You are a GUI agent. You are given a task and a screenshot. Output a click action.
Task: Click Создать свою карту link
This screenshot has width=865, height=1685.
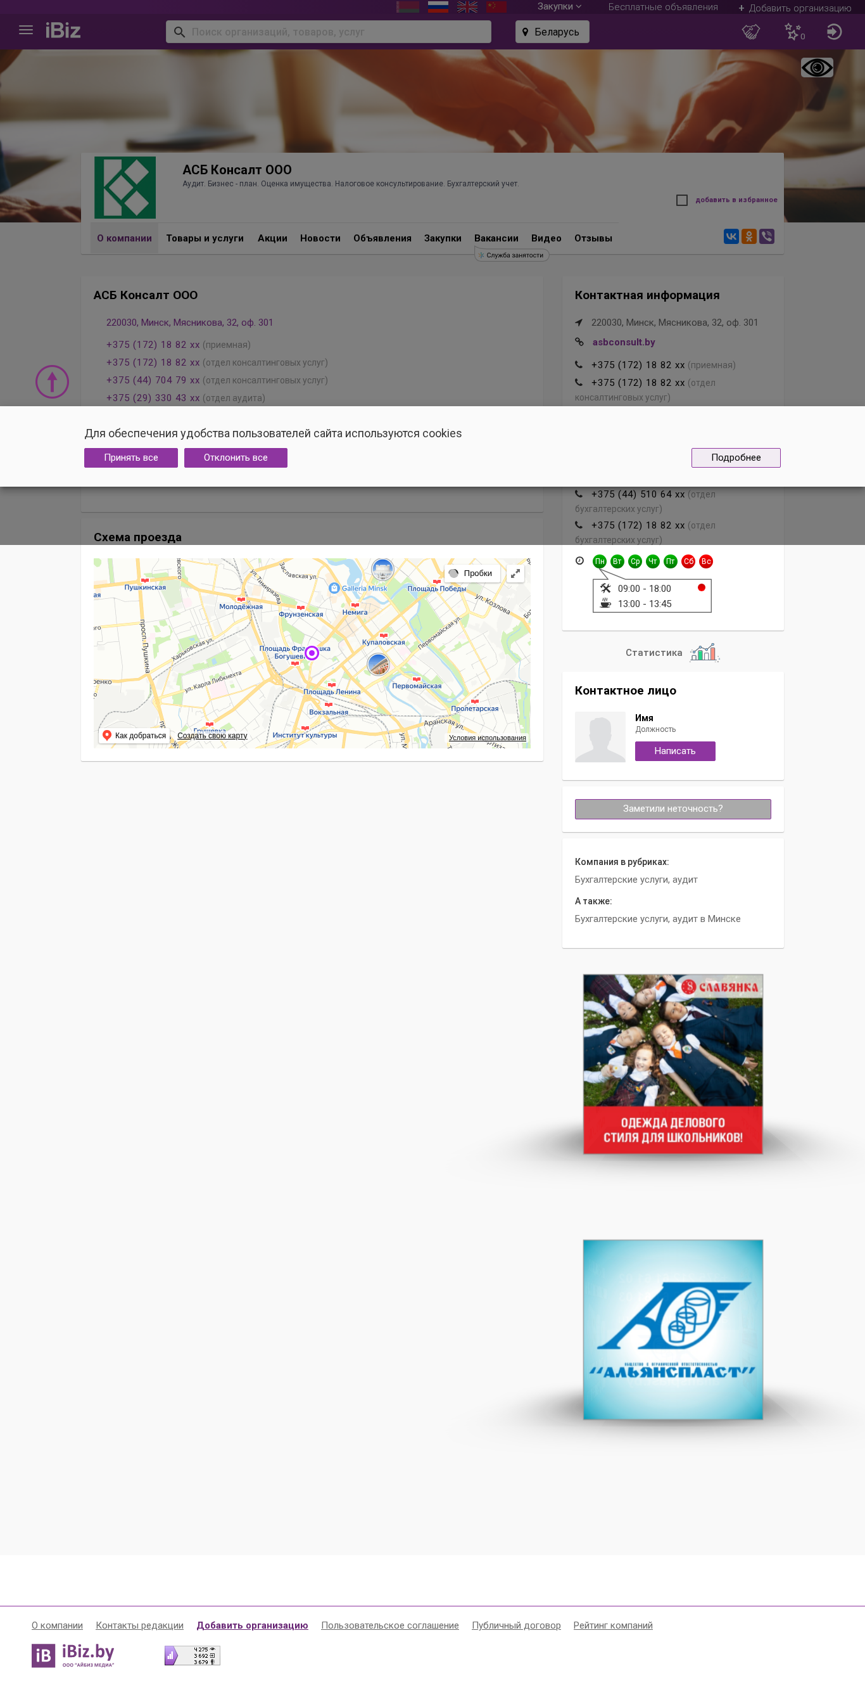tap(212, 735)
